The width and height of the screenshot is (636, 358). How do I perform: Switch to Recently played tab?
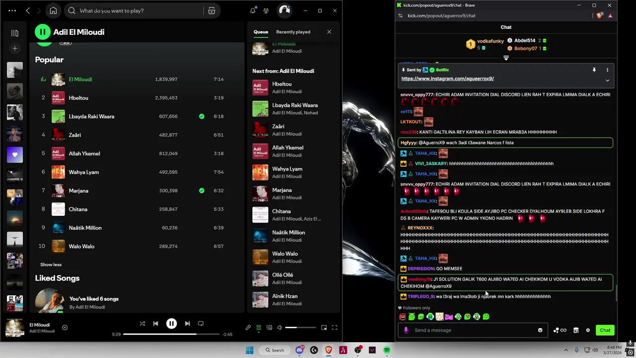(x=293, y=32)
